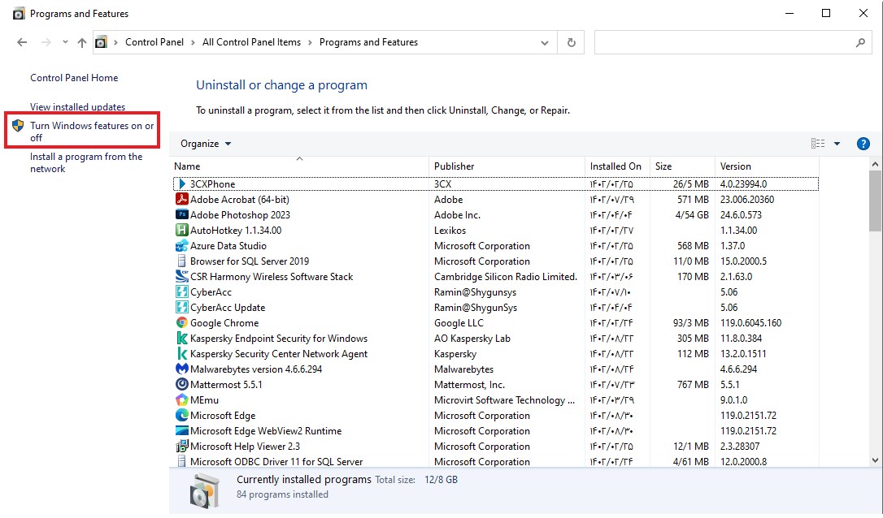
Task: Expand the address bar history dropdown
Action: [545, 42]
